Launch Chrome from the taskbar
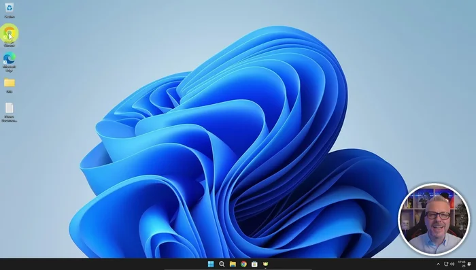 coord(243,264)
